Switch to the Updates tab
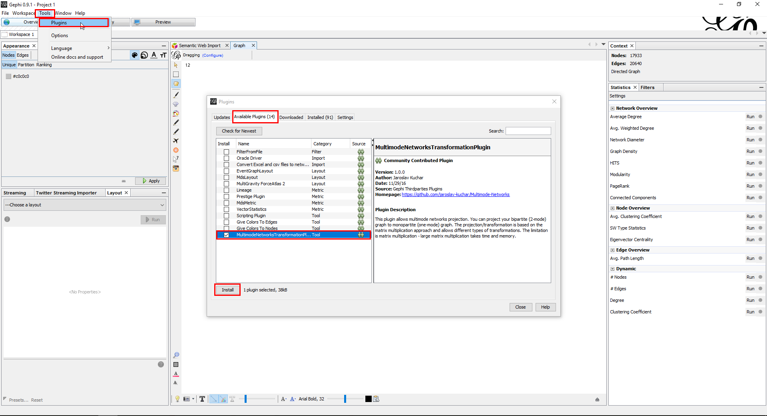767x416 pixels. pos(222,117)
